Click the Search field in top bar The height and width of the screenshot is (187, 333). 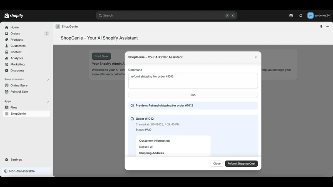pos(166,15)
